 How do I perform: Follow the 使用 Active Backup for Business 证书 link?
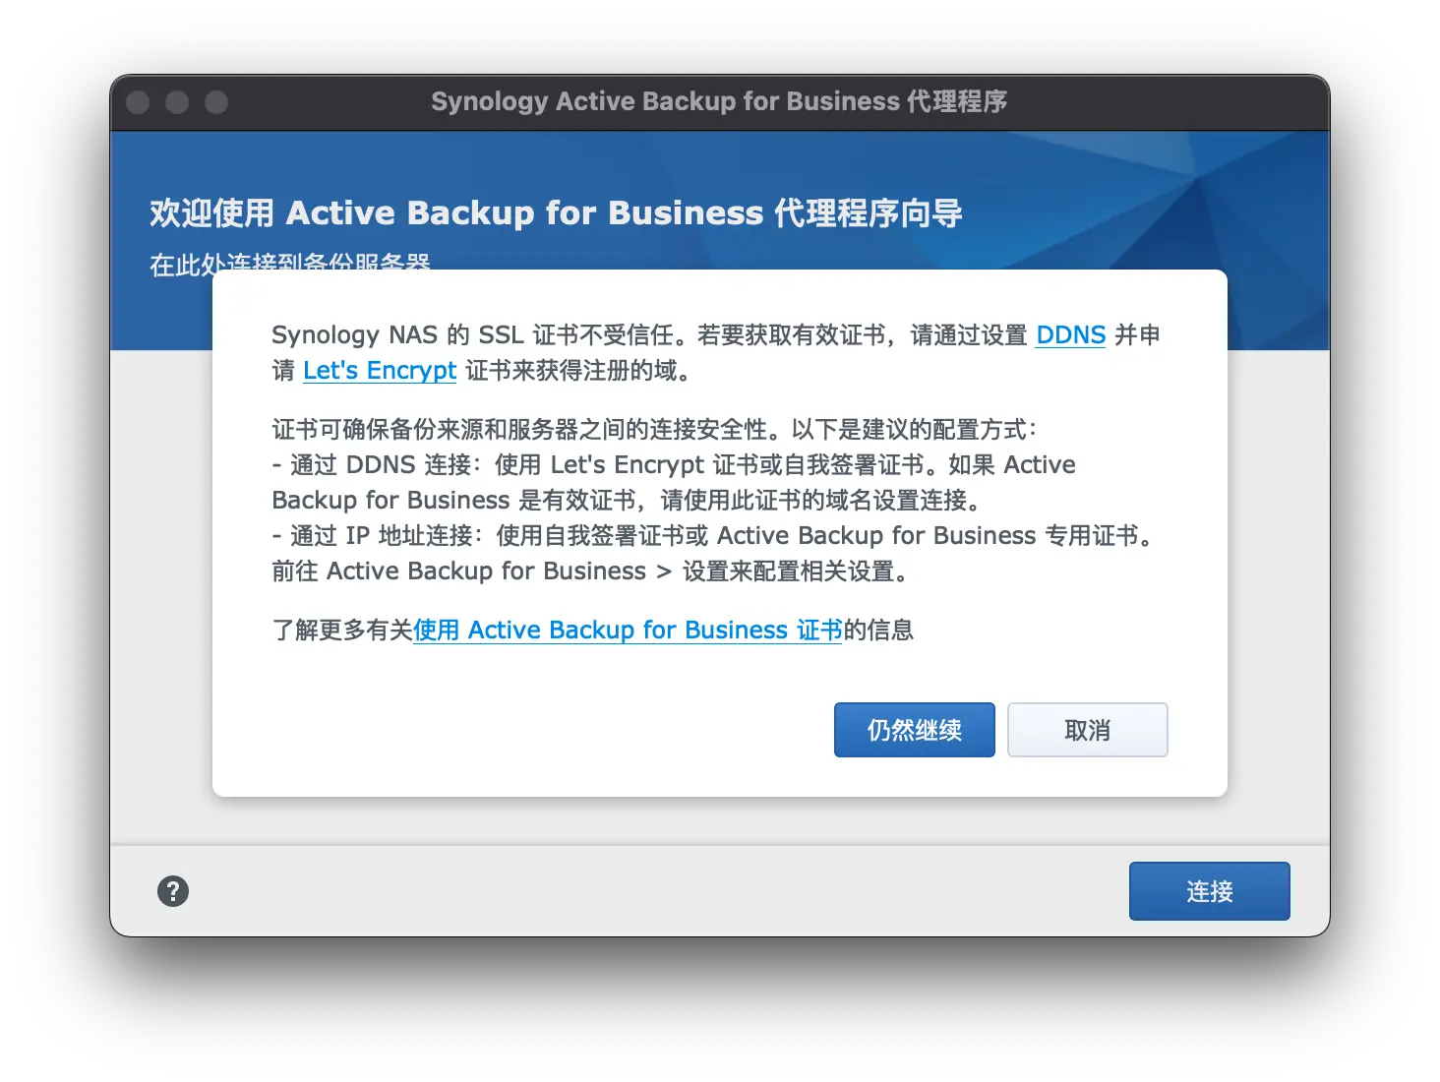click(x=628, y=631)
